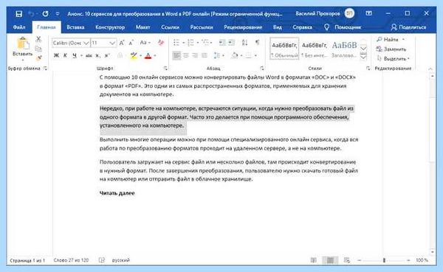Viewport: 443px width, 272px height.
Task: Toggle italic with the К button
Action: pos(65,55)
